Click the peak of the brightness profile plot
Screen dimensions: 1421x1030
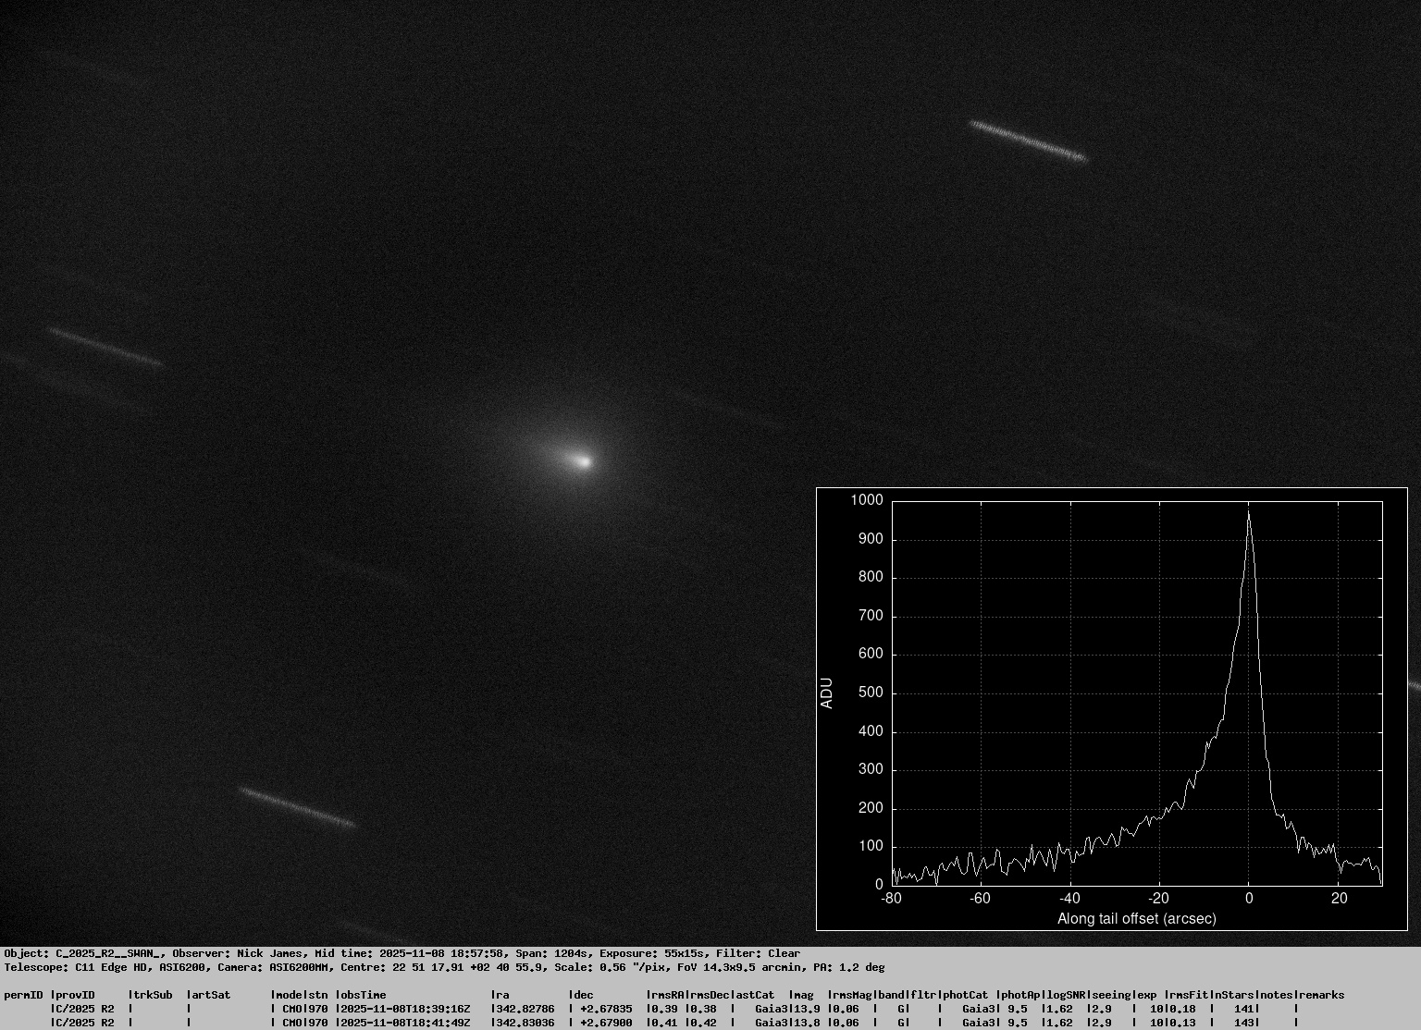pyautogui.click(x=1248, y=514)
